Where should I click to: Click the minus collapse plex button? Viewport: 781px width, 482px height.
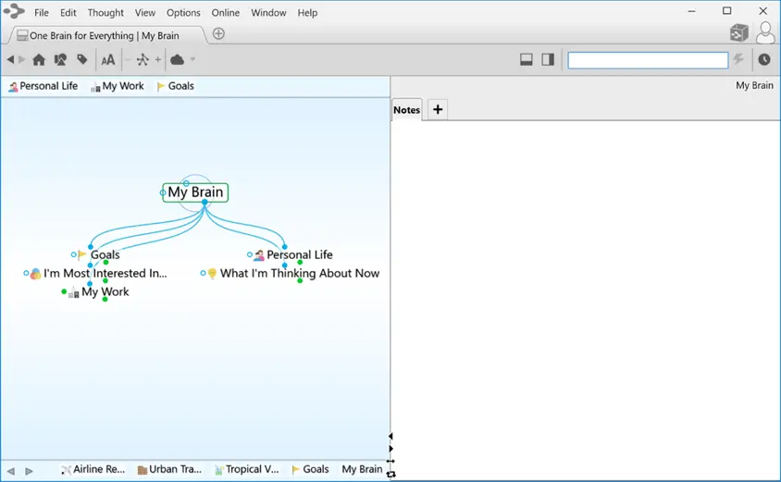tap(128, 60)
